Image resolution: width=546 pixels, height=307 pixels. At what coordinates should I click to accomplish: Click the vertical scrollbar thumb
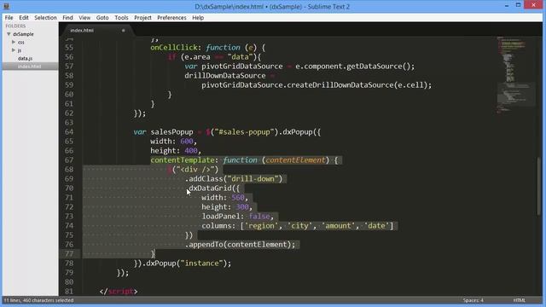(539, 186)
